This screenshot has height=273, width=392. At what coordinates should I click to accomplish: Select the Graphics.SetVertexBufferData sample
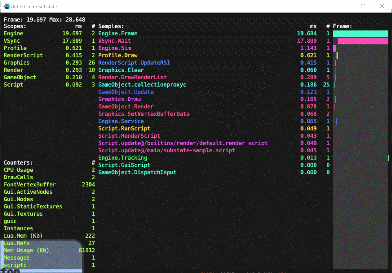point(144,114)
